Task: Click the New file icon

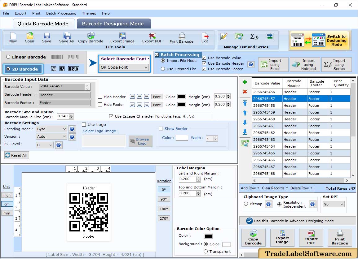Action: tap(13, 38)
